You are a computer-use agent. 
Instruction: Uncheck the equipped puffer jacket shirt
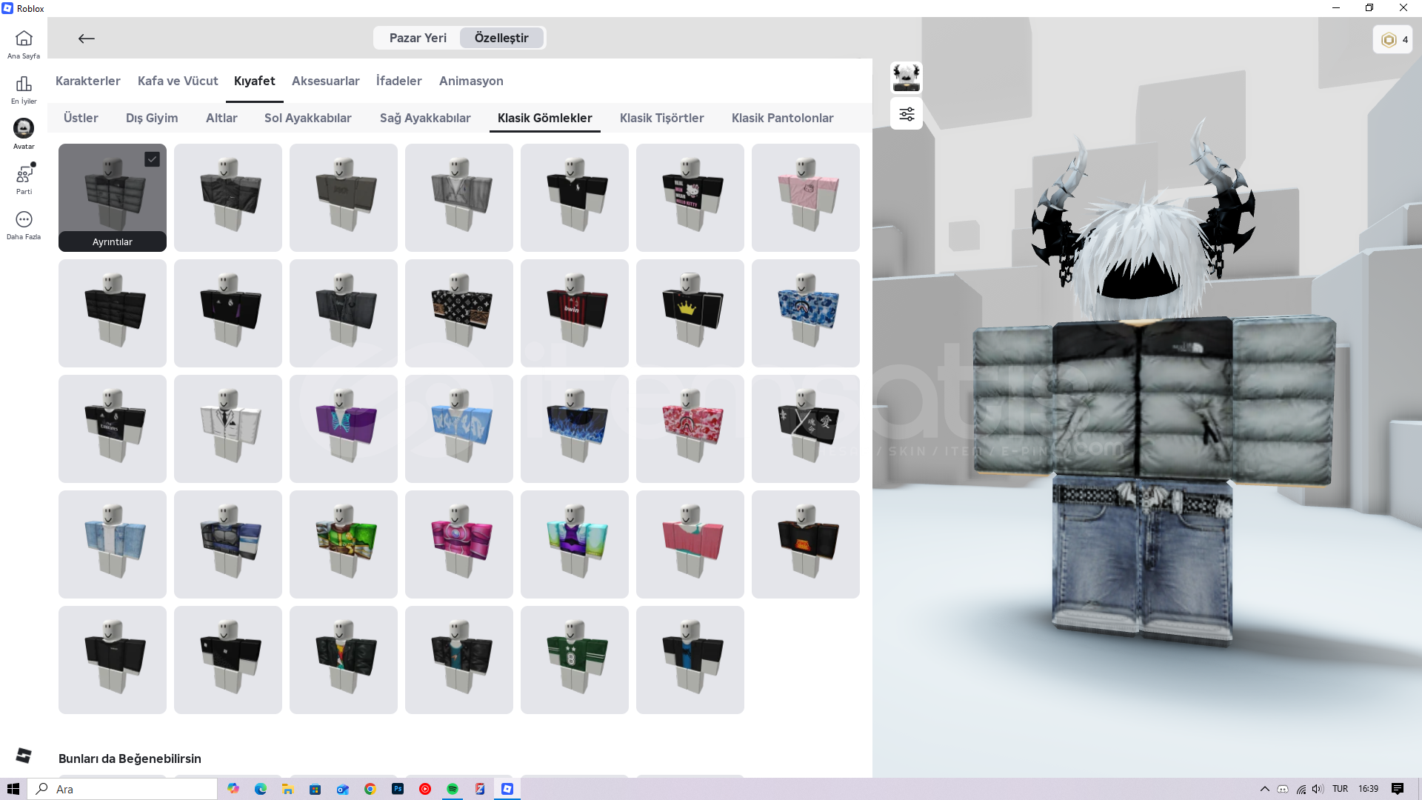click(152, 159)
